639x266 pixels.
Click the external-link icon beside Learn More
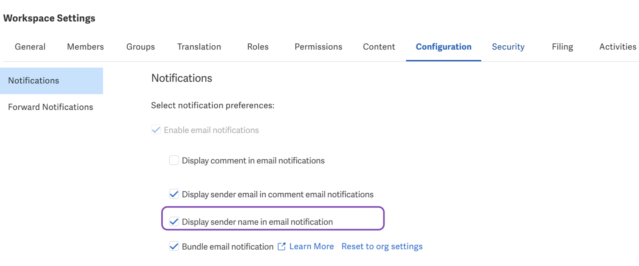click(x=281, y=246)
